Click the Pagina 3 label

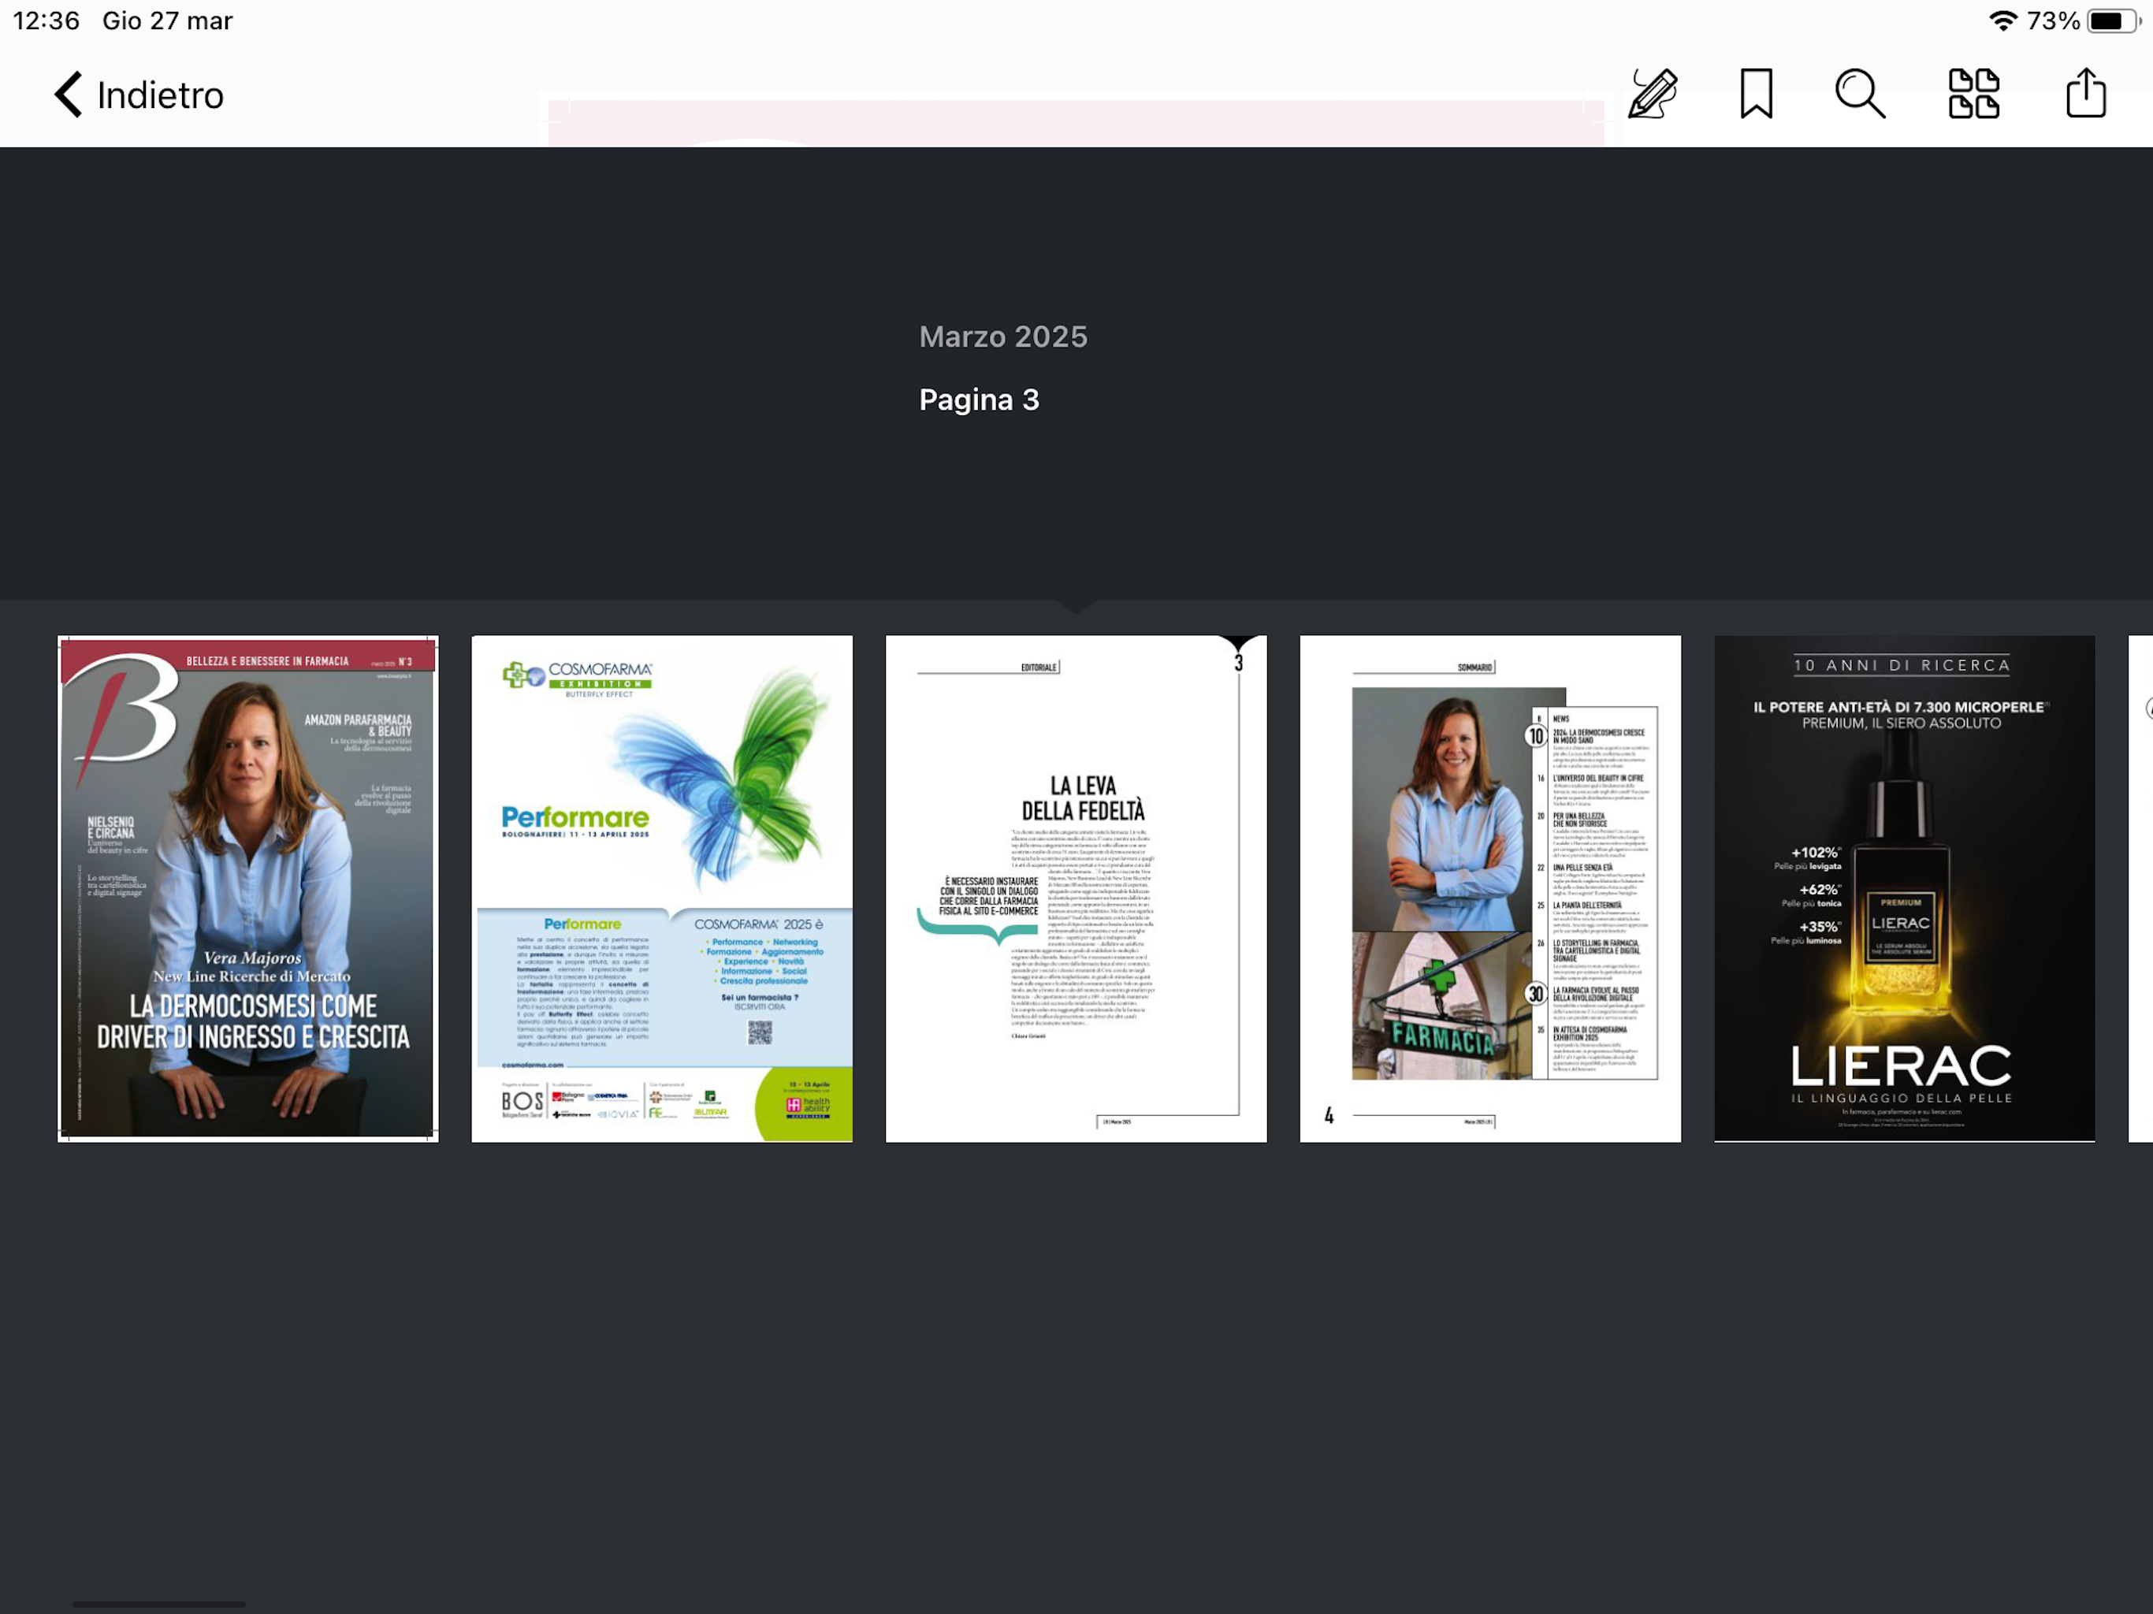tap(979, 400)
